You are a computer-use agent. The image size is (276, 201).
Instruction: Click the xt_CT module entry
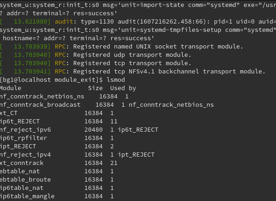(9, 113)
